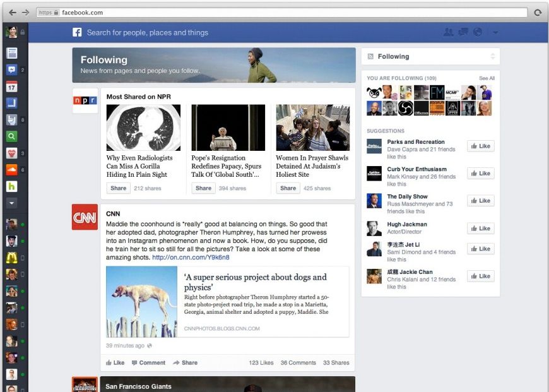Open chat with the yellow M logo friend
This screenshot has height=392, width=549.
coord(11,258)
